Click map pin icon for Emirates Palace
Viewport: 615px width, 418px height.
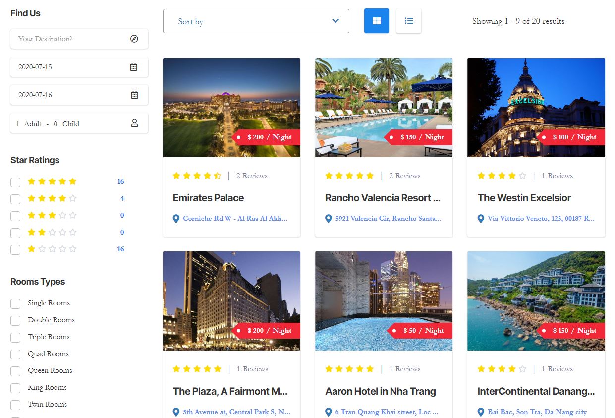pyautogui.click(x=176, y=218)
